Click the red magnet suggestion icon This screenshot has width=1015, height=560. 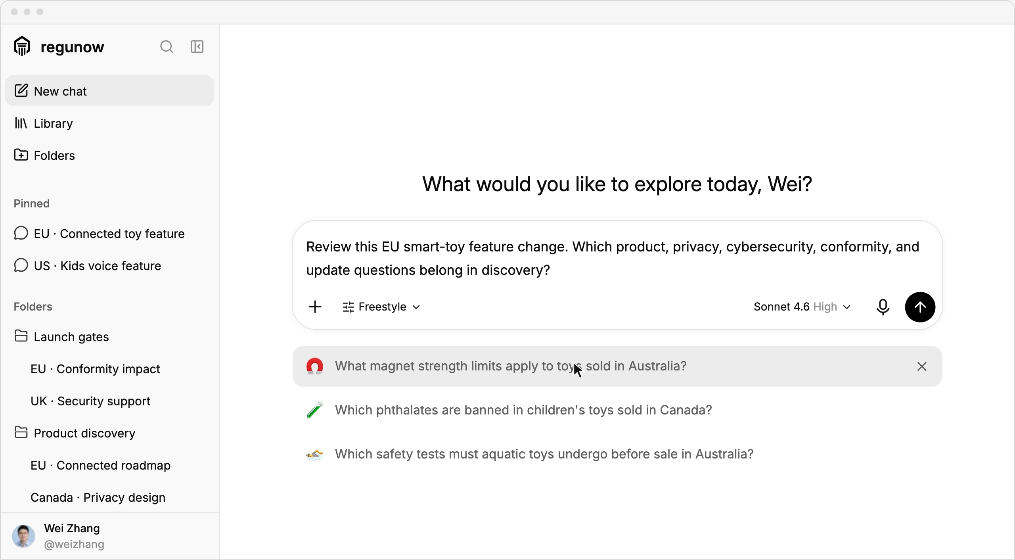click(315, 366)
